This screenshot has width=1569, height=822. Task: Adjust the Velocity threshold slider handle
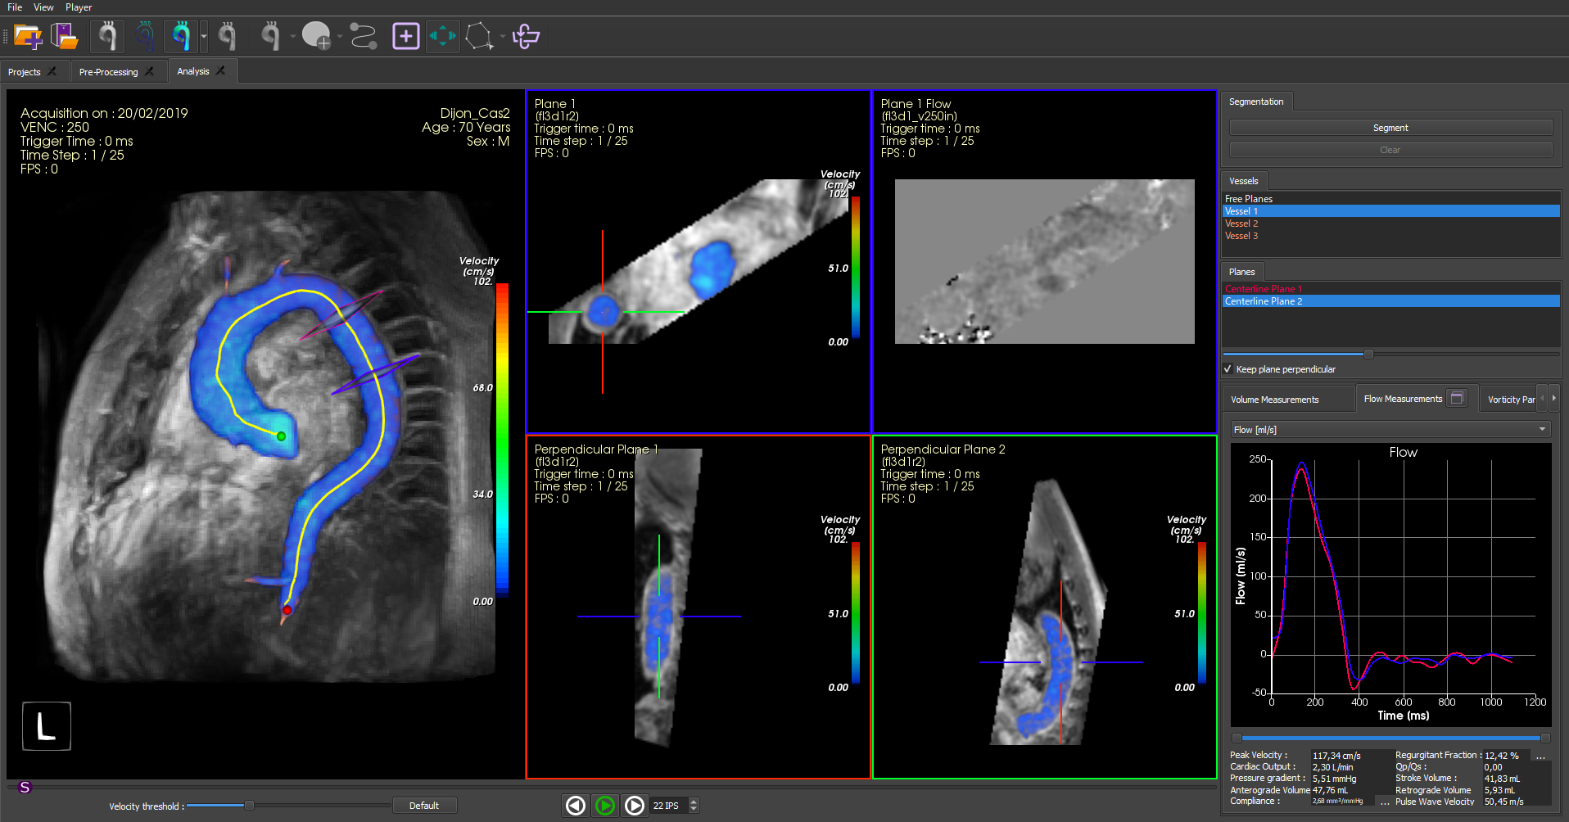click(x=249, y=806)
